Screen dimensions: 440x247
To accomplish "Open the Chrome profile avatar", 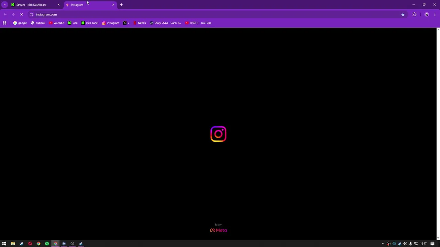I will tap(427, 14).
